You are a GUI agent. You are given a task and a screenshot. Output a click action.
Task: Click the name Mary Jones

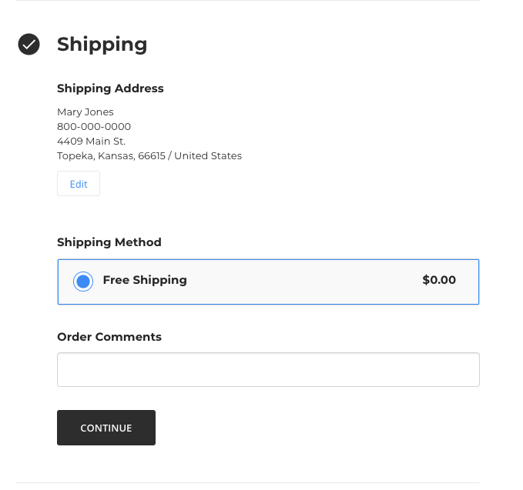click(85, 112)
